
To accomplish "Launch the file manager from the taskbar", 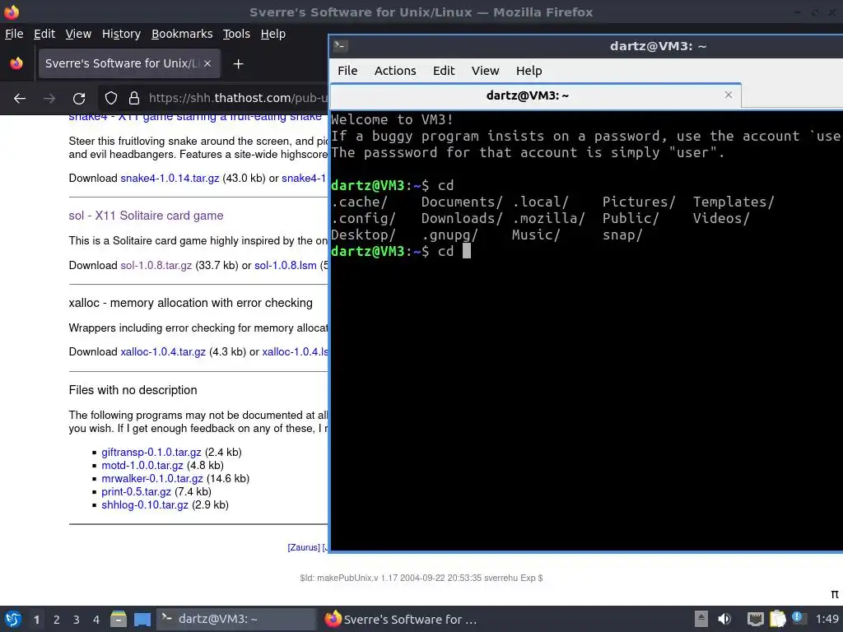I will coord(119,619).
